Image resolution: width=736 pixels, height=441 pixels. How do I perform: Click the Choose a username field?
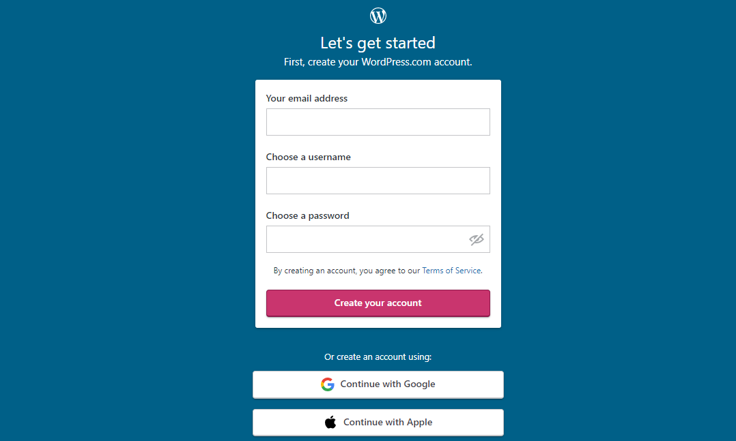(x=378, y=180)
